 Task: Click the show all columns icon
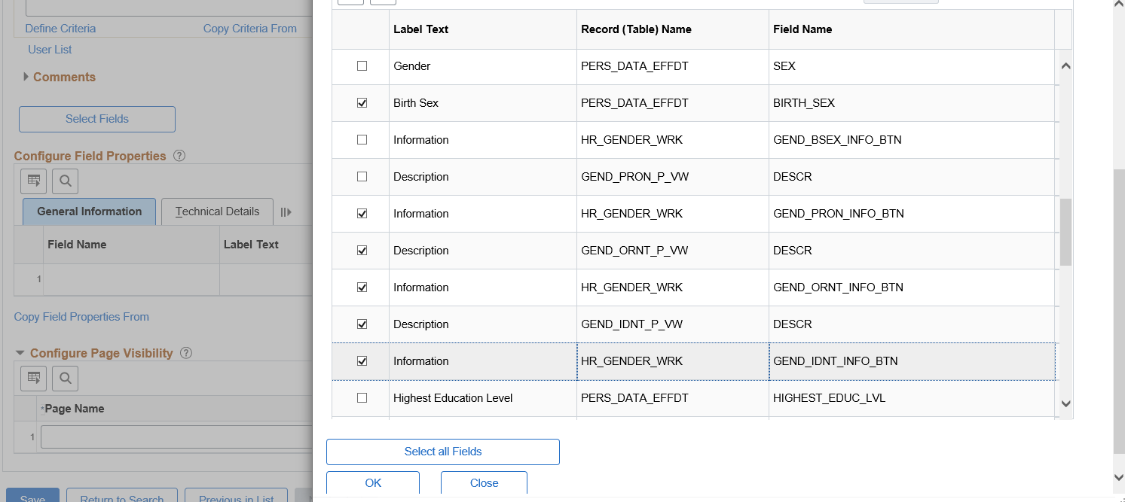pyautogui.click(x=286, y=212)
